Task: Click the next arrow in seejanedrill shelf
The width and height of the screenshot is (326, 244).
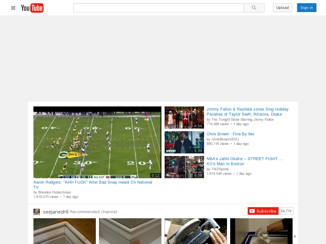Action: [x=295, y=236]
